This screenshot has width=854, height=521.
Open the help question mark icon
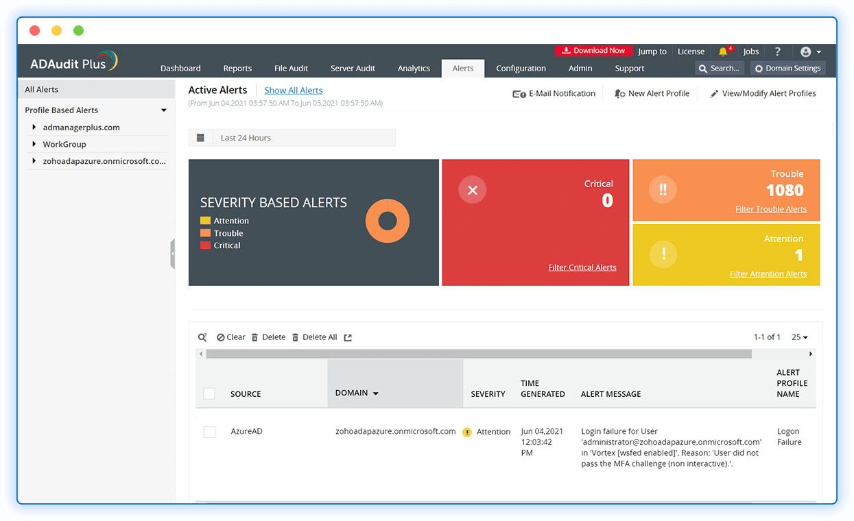777,51
